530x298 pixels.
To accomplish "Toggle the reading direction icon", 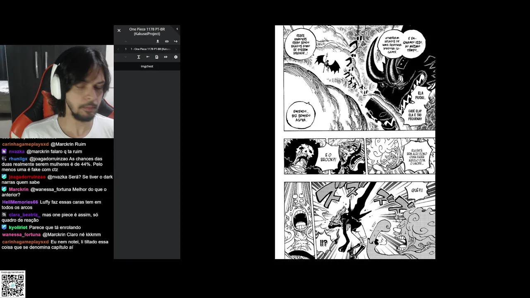I will click(148, 57).
